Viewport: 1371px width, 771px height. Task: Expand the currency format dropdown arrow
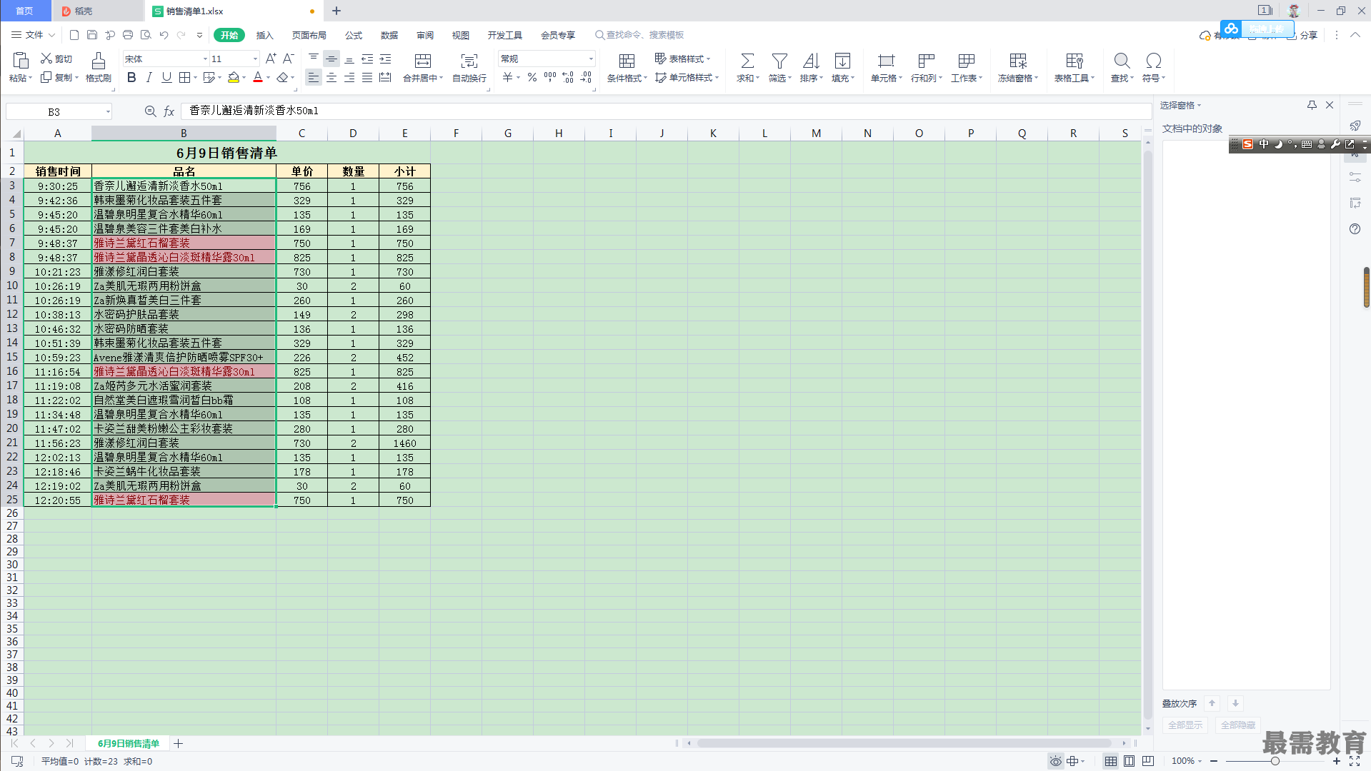click(519, 78)
